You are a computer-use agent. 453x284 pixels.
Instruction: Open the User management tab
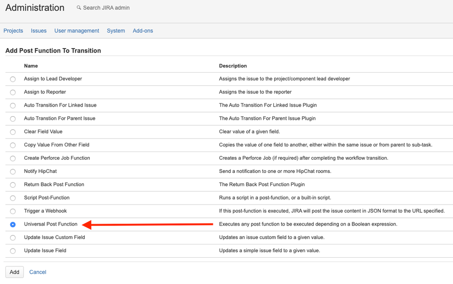[x=77, y=31]
